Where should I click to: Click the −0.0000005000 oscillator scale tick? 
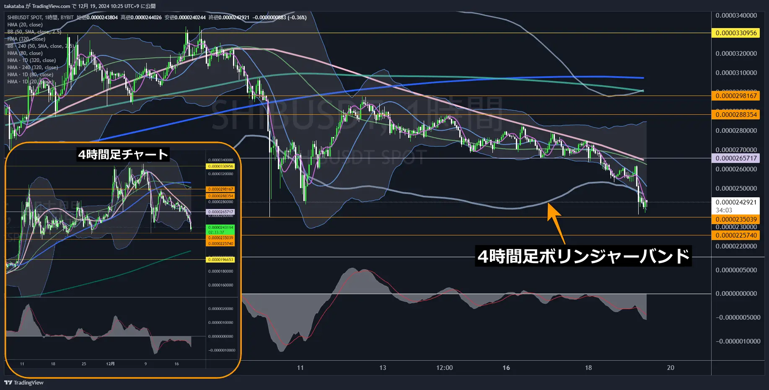coord(738,317)
